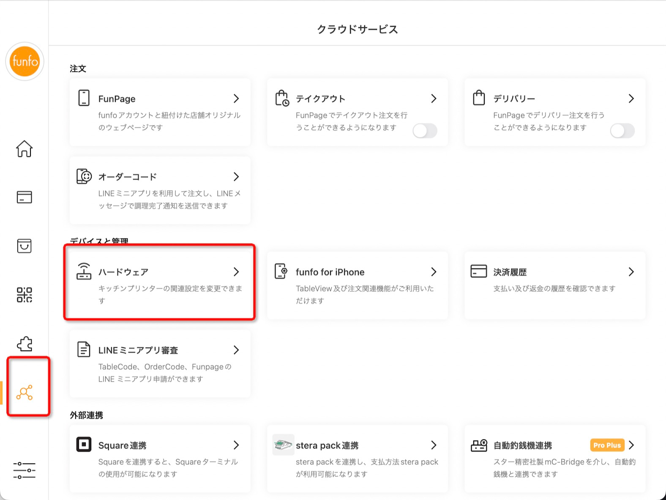Expand LINEミニアプリ審査 with its chevron
This screenshot has height=500, width=666.
(236, 350)
